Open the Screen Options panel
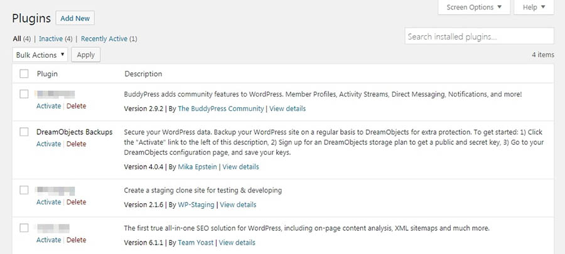This screenshot has width=565, height=254. click(474, 7)
